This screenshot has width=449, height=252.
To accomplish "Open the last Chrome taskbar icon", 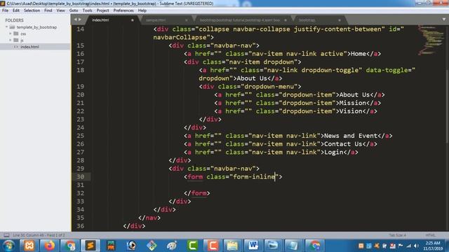I will [315, 246].
